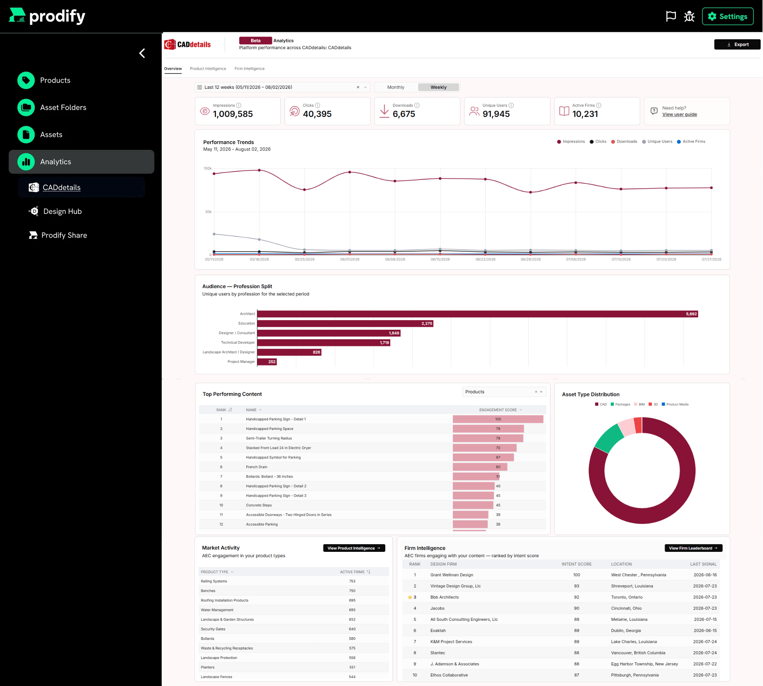This screenshot has height=686, width=763.
Task: Click the bug report icon
Action: (689, 16)
